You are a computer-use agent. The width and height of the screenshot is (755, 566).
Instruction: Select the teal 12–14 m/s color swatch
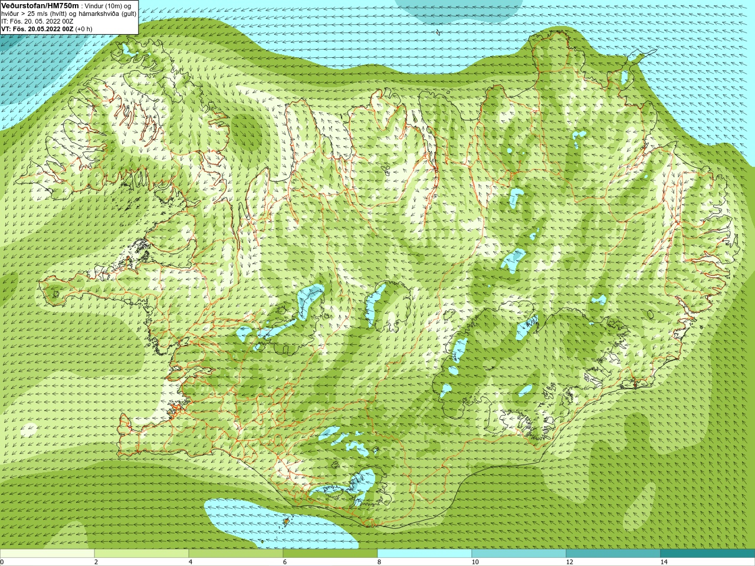(x=613, y=554)
